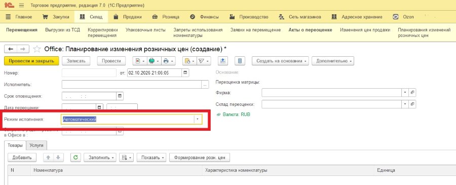Expand the Склад переоценки dropdown arrow
Image resolution: width=456 pixels, height=185 pixels.
click(x=405, y=104)
